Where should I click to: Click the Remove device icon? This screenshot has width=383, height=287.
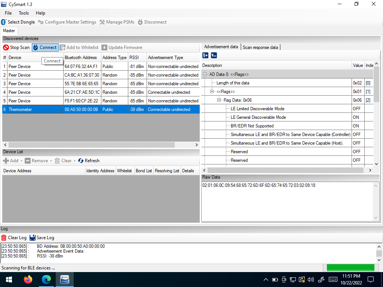(28, 161)
